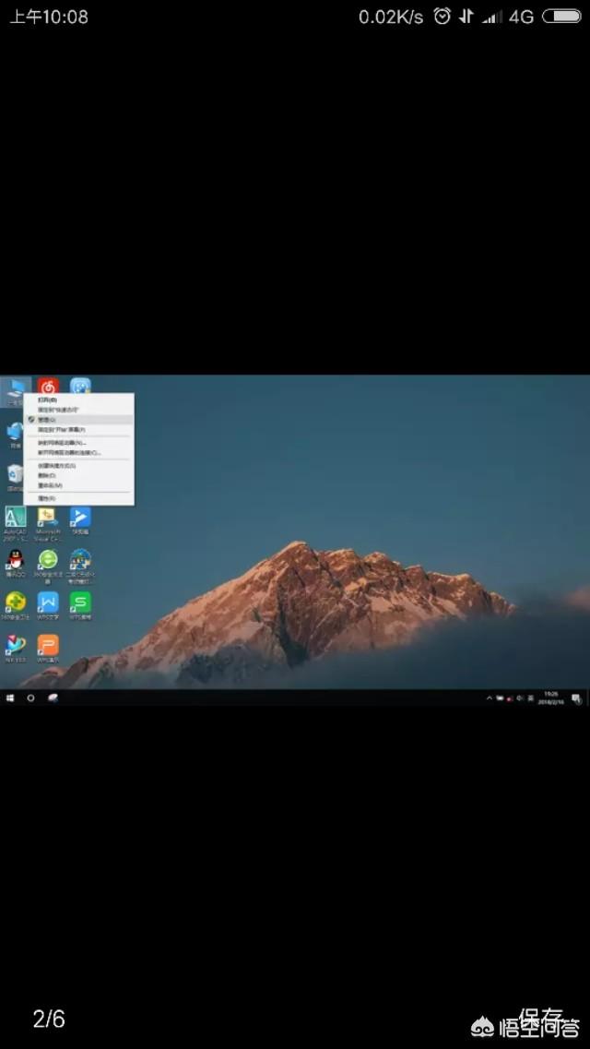
Task: Open the WPS Spreadsheets green S icon
Action: 81,605
